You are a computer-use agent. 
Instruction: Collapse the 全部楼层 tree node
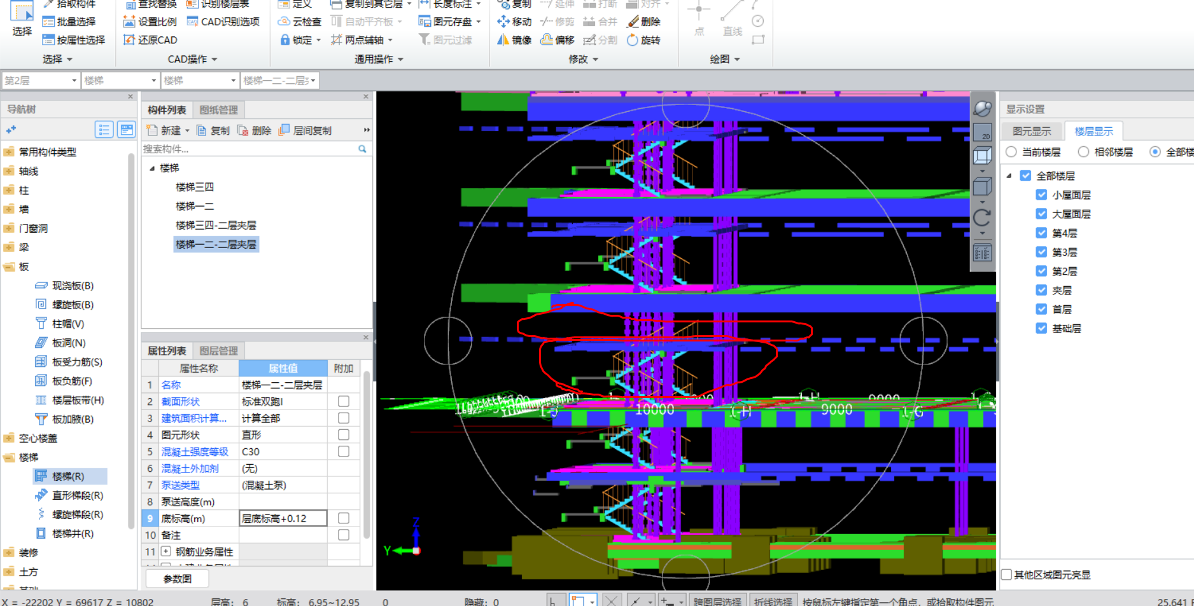coord(1009,176)
